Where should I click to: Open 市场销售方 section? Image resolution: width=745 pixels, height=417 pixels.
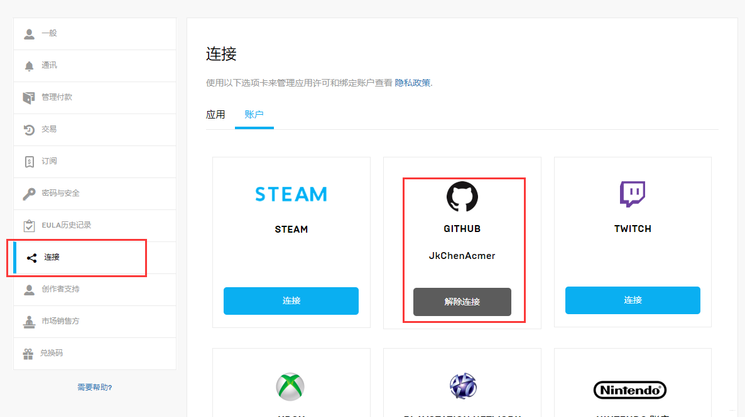[x=95, y=322]
